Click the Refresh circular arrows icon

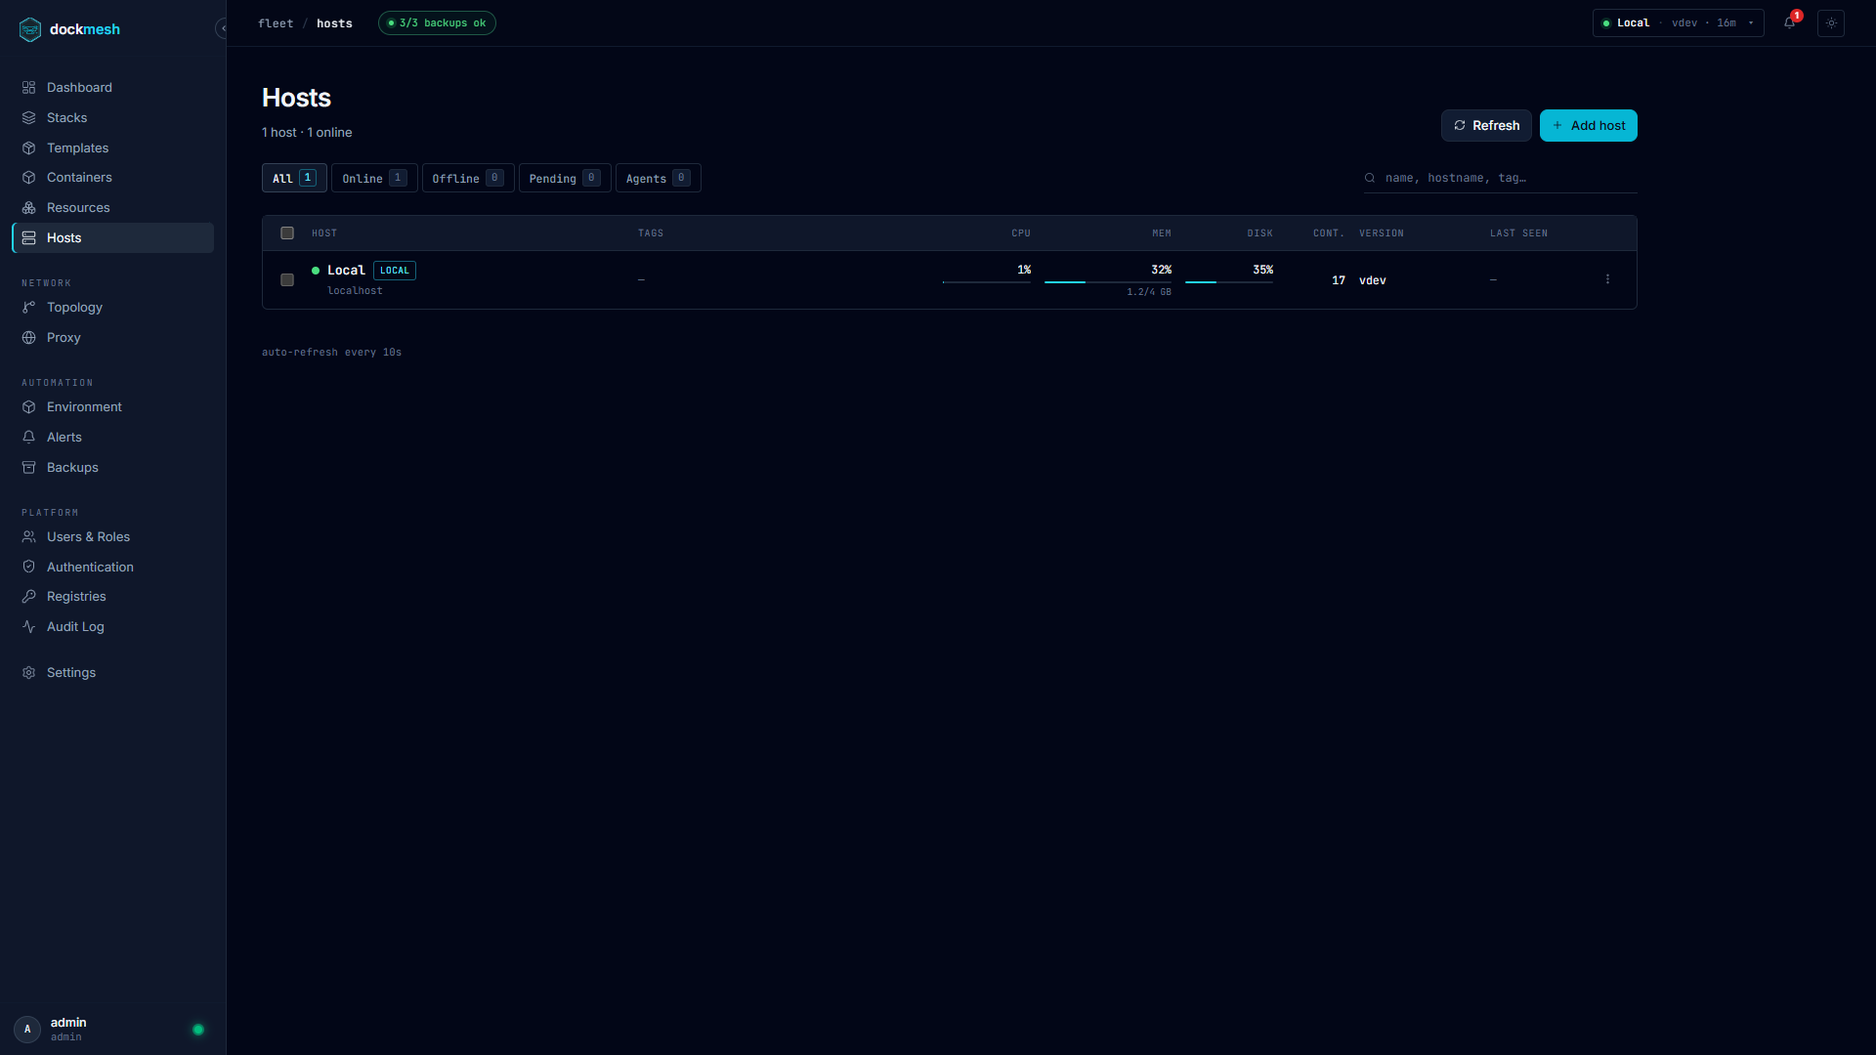click(x=1460, y=125)
